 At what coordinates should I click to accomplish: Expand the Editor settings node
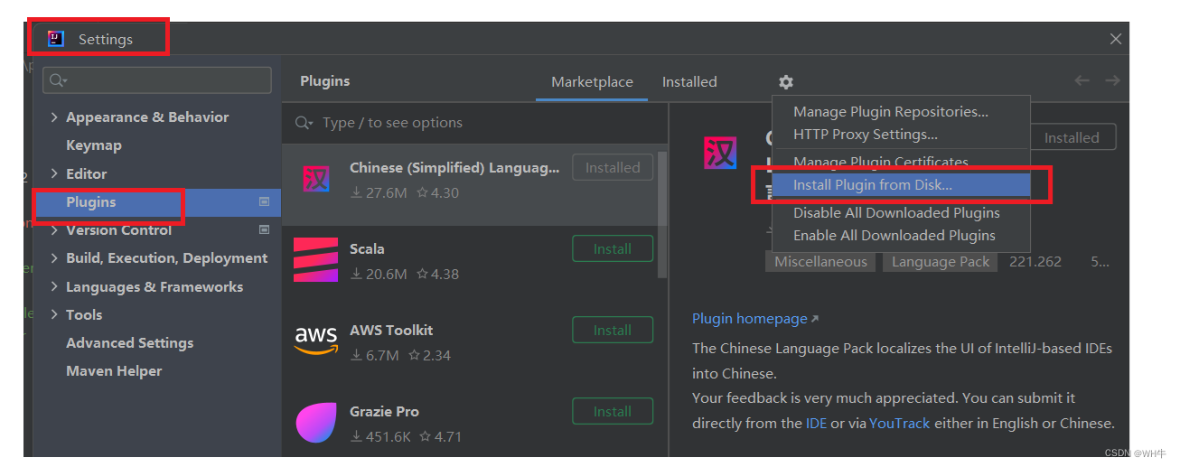click(54, 173)
